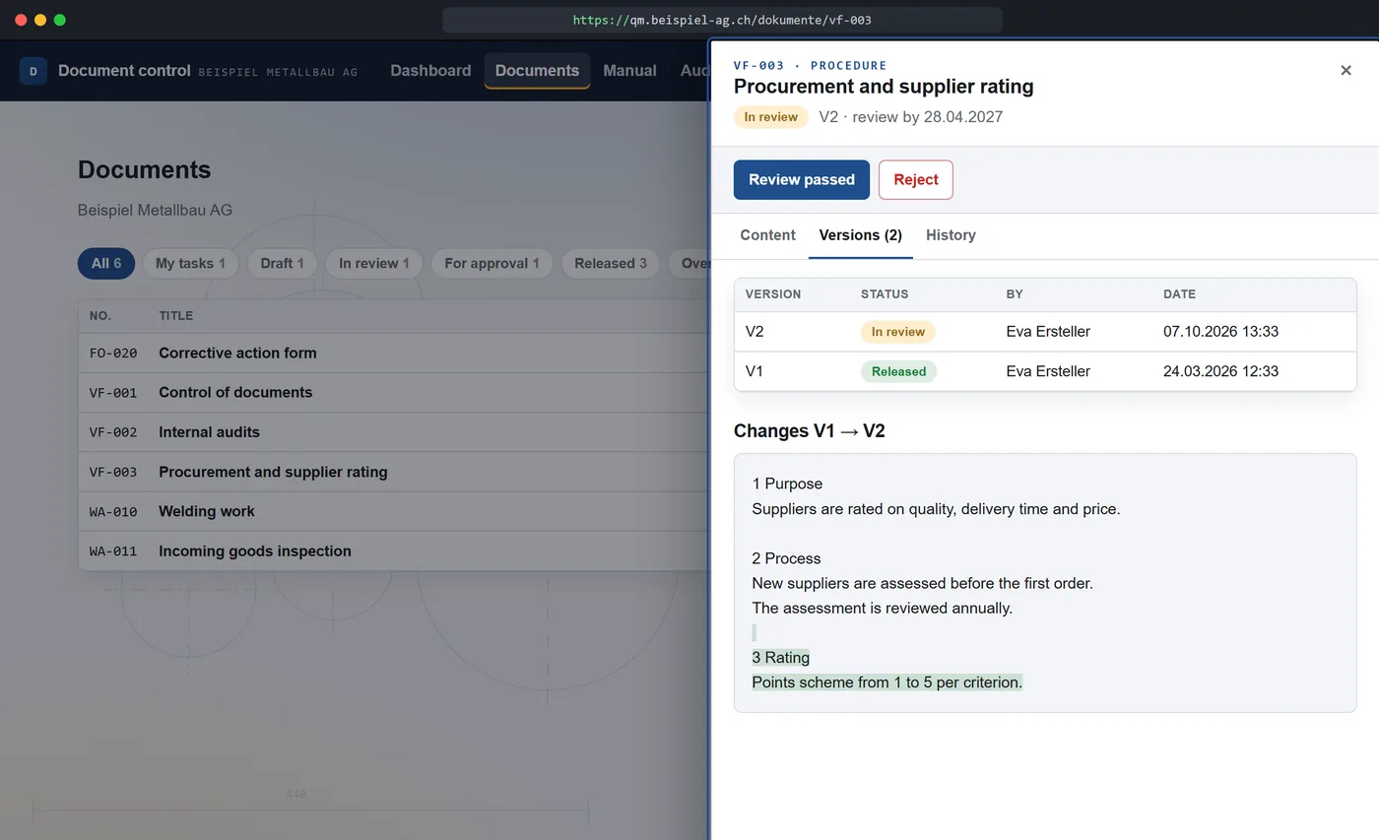Click the WA-011 document number
Image resolution: width=1379 pixels, height=840 pixels.
pyautogui.click(x=113, y=550)
